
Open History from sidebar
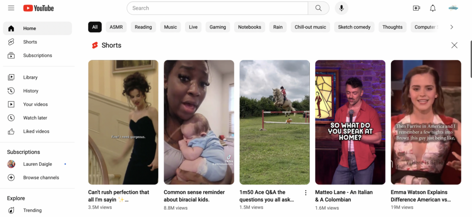[x=38, y=91]
